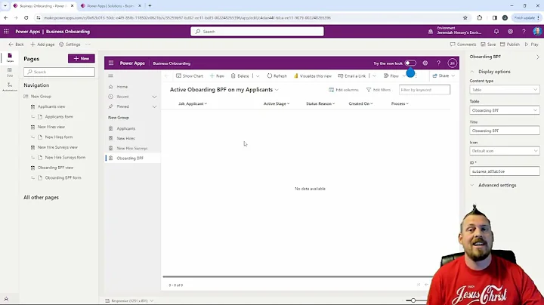Click the New page button

[x=81, y=59]
